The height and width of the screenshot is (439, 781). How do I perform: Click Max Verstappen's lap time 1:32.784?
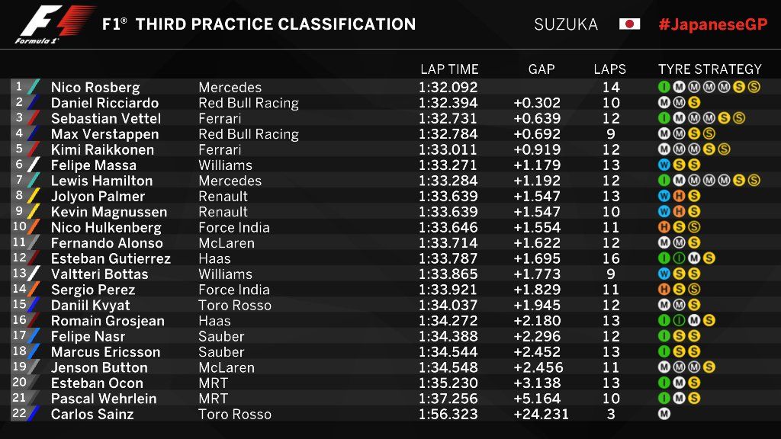coord(448,133)
